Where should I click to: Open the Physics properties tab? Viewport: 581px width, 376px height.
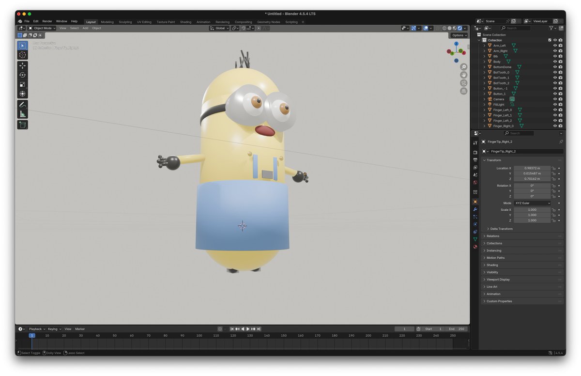pos(475,224)
